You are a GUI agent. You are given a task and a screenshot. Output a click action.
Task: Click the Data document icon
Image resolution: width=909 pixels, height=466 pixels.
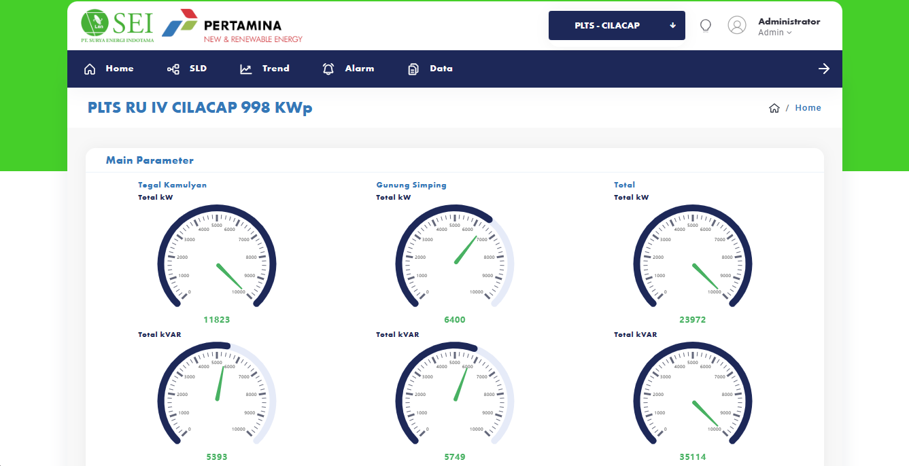[413, 69]
